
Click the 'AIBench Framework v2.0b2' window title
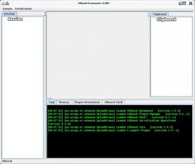click(94, 3)
